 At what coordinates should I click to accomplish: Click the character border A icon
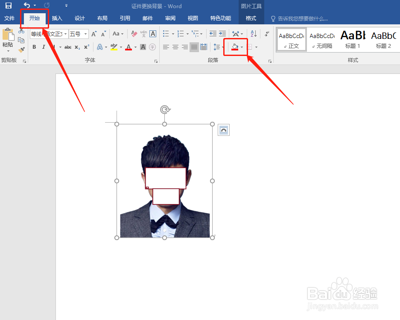pyautogui.click(x=153, y=34)
